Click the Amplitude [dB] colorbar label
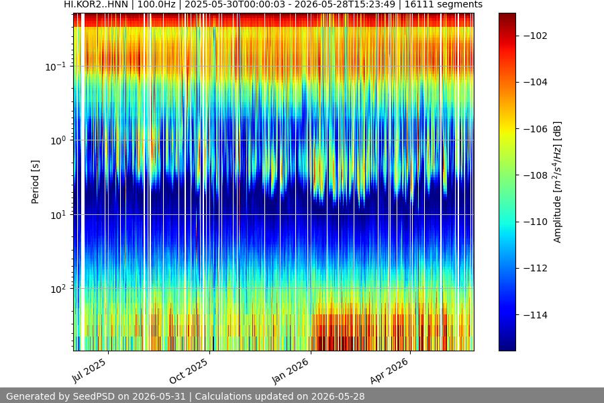 click(558, 182)
